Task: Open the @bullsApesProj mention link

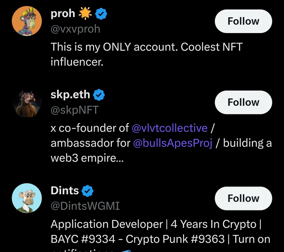Action: 172,143
